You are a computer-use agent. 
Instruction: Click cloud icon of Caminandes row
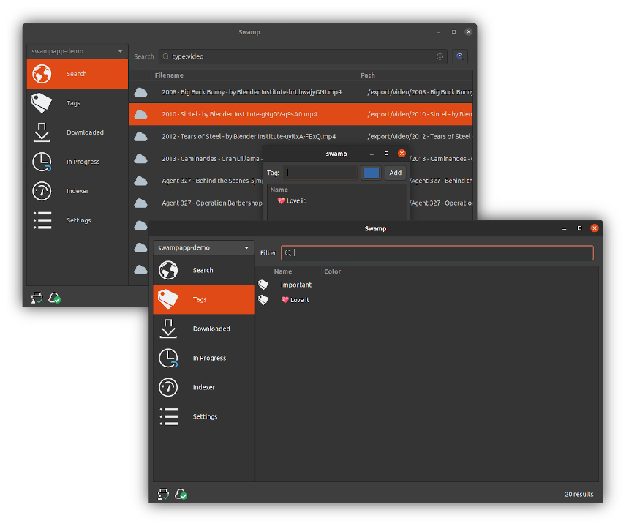click(x=140, y=159)
